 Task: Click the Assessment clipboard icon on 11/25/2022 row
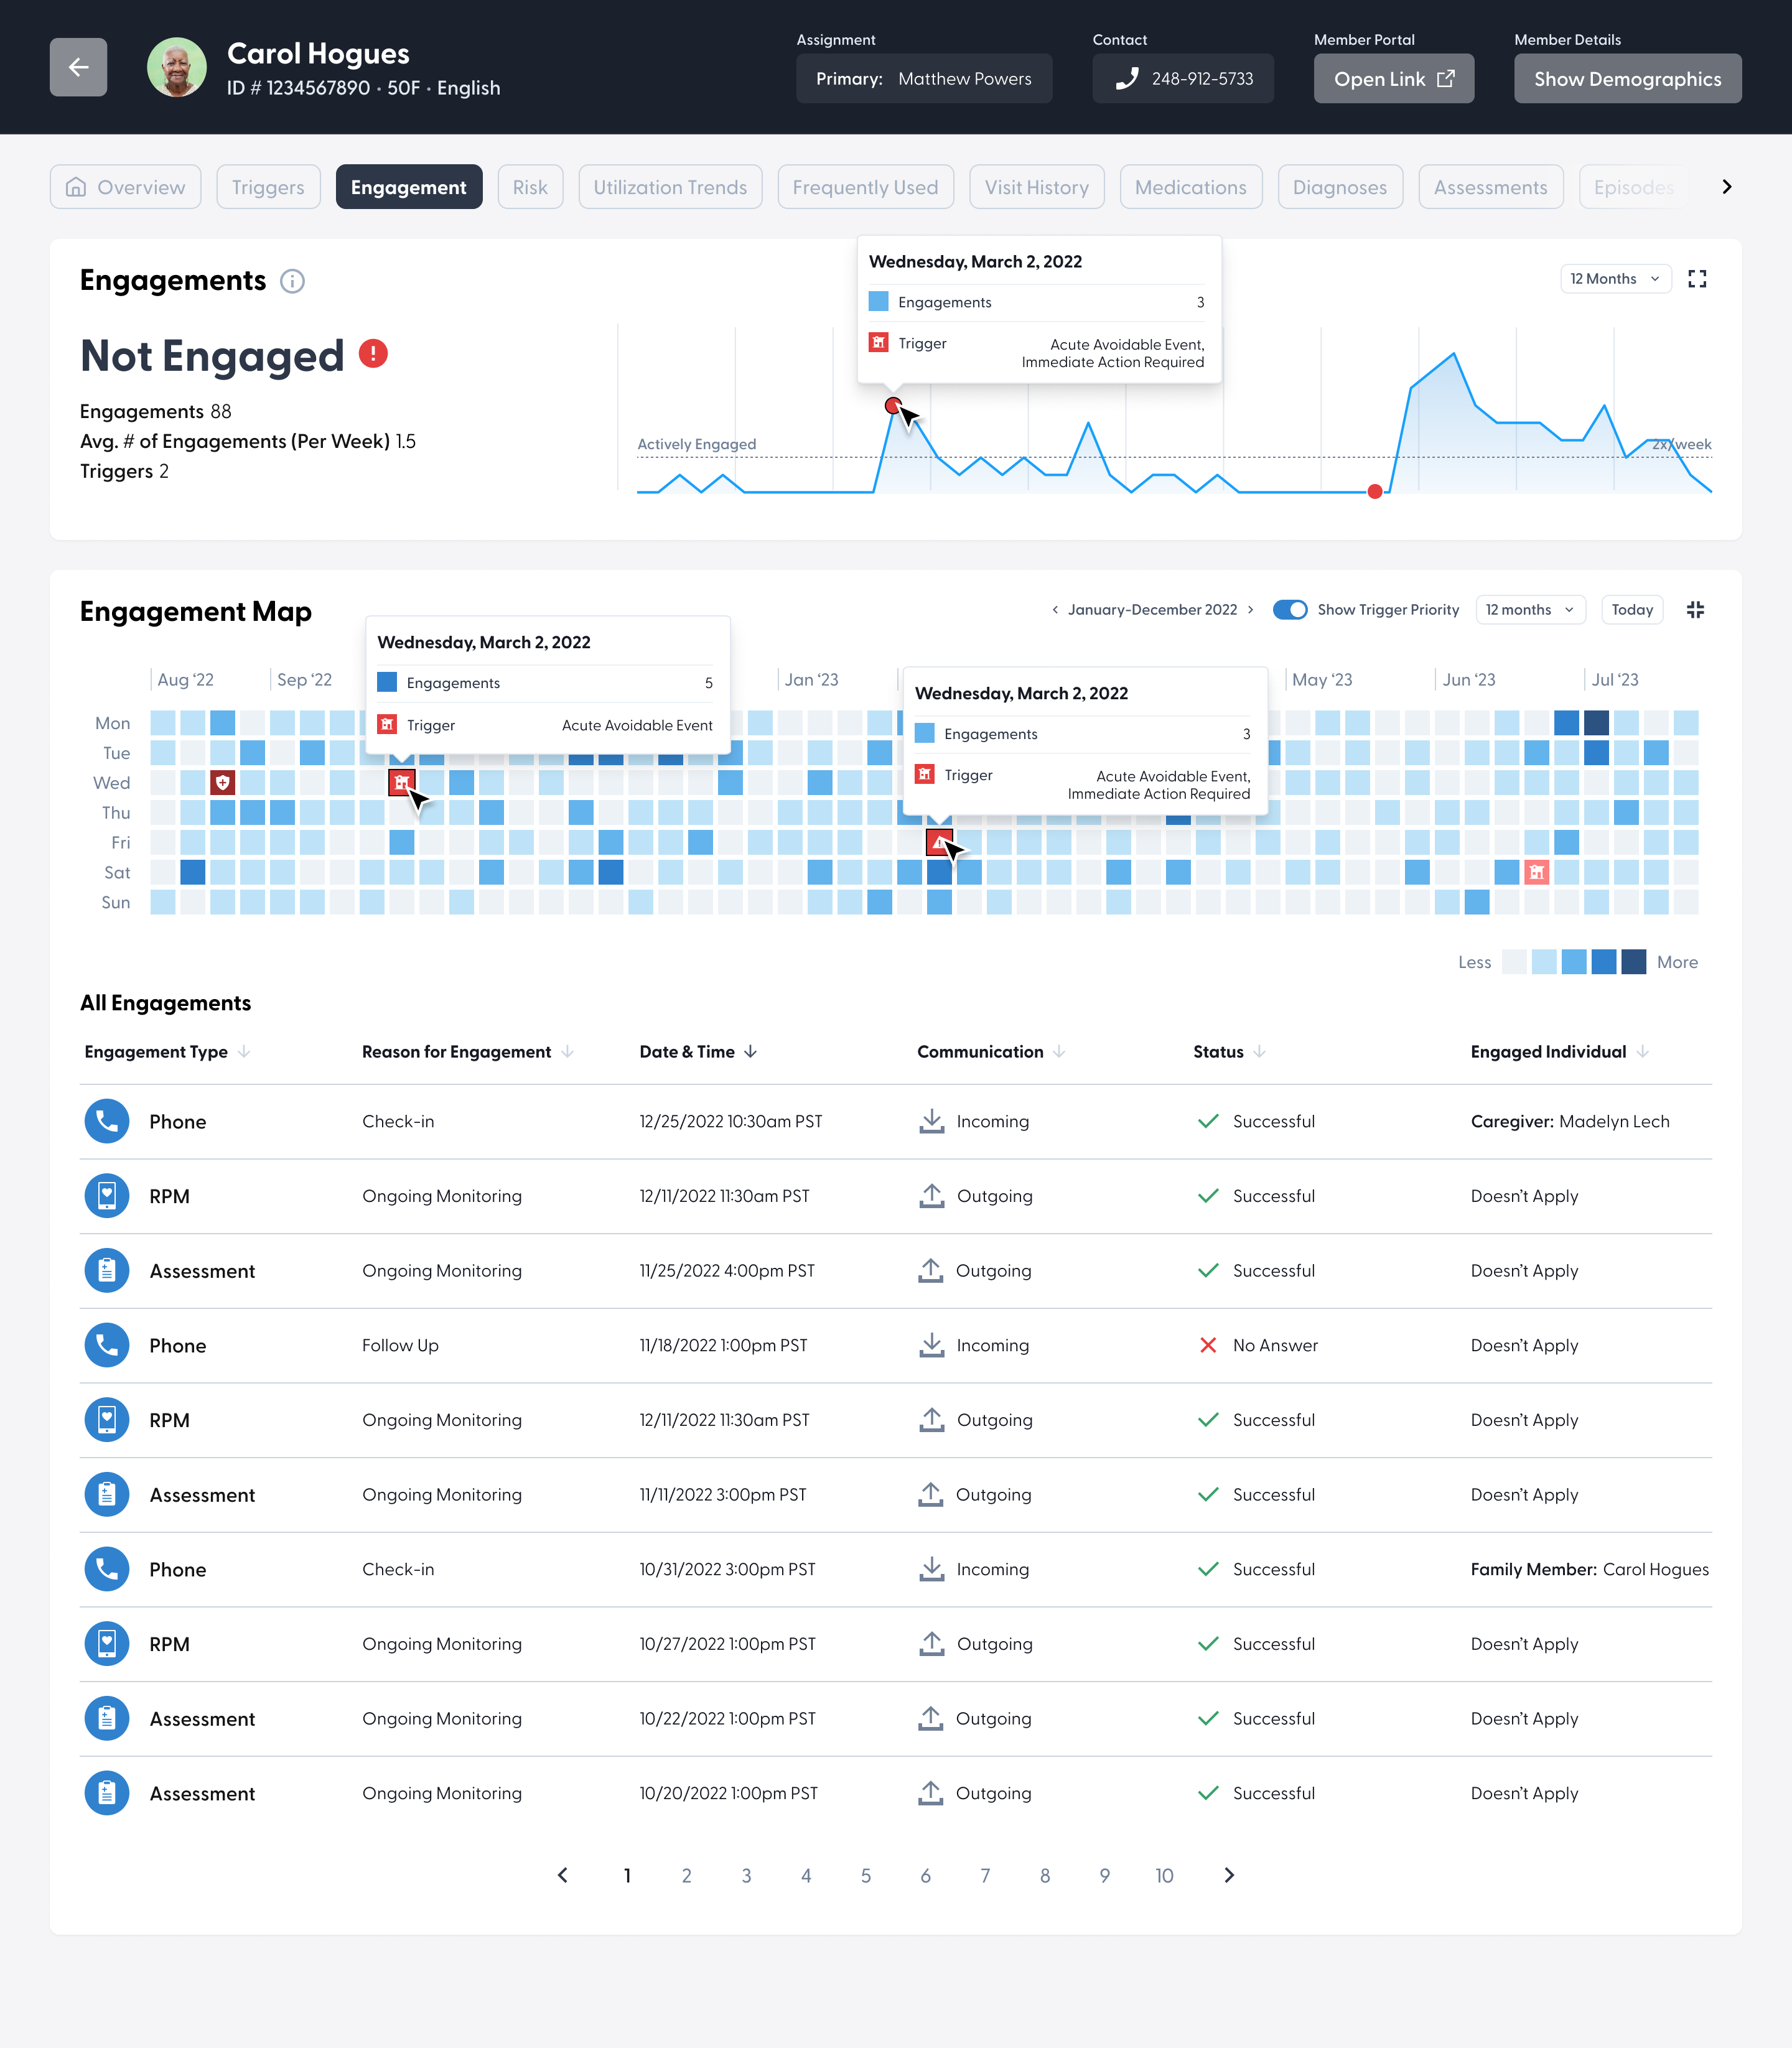coord(106,1270)
